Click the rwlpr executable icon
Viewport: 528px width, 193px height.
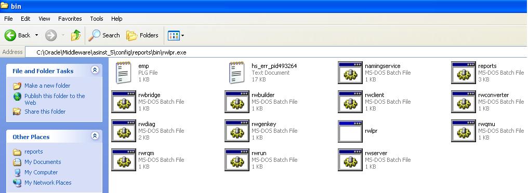(x=350, y=131)
